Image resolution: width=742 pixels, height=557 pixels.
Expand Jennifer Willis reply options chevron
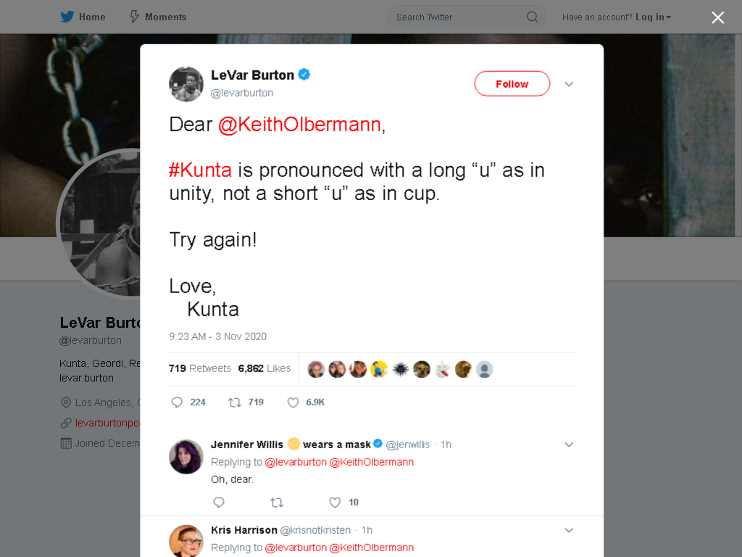(x=569, y=445)
